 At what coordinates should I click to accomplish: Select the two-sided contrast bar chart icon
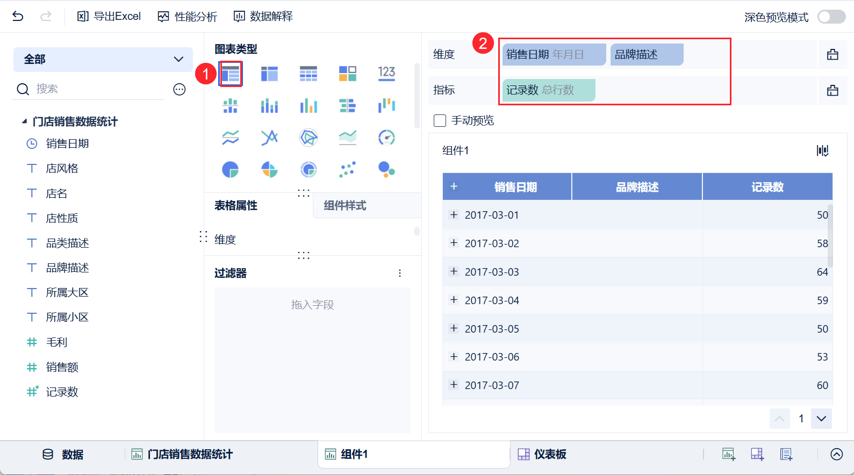[x=348, y=106]
